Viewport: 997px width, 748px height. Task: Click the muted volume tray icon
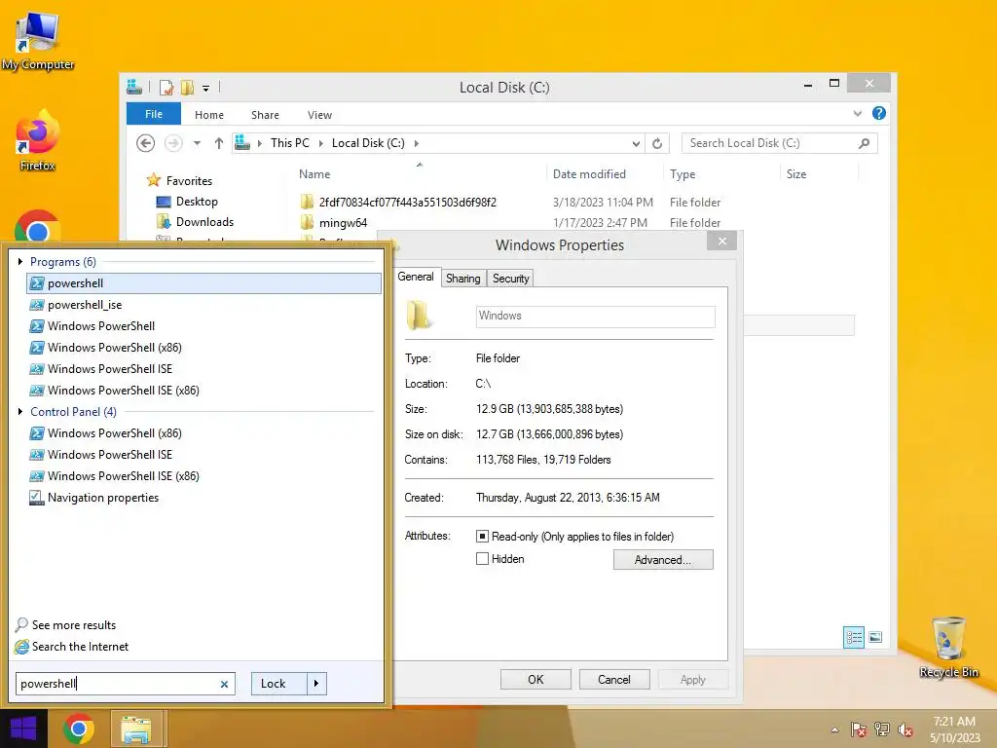(905, 729)
